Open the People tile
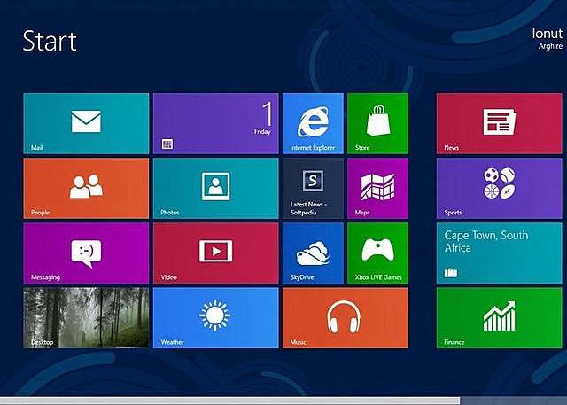Viewport: 567px width, 405px height. [86, 189]
